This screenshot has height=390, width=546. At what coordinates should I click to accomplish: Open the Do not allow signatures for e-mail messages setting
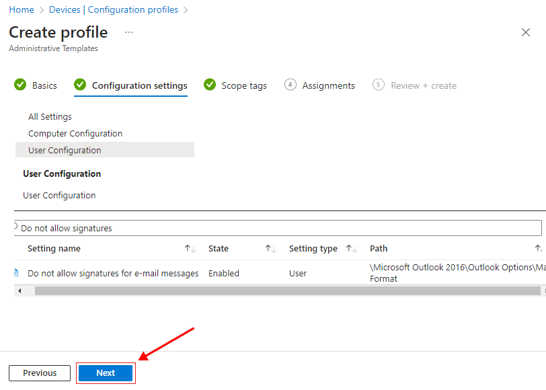[x=113, y=273]
